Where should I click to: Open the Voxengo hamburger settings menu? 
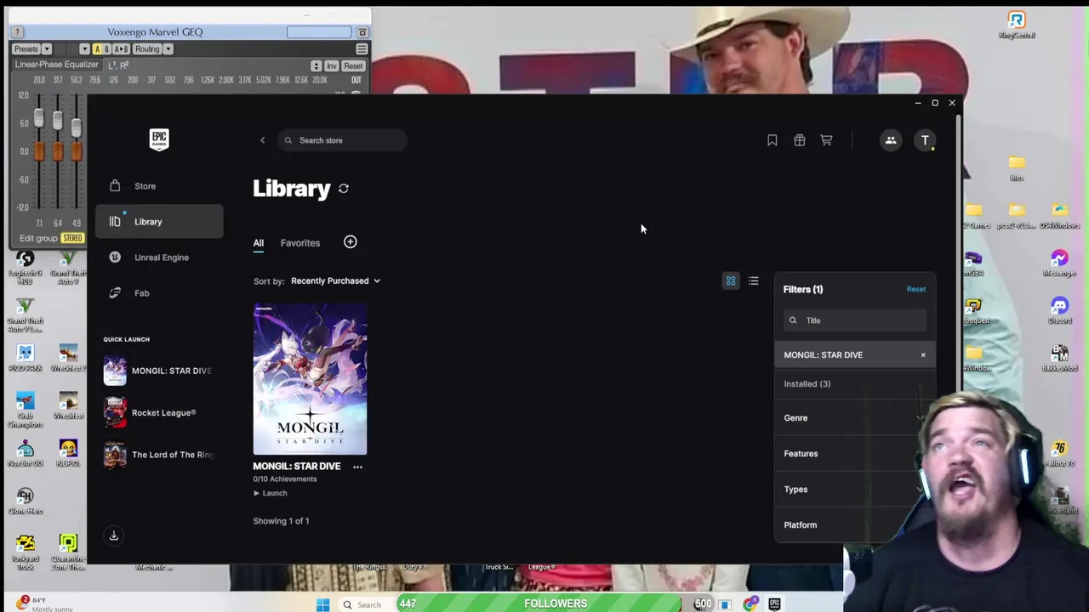tap(362, 49)
